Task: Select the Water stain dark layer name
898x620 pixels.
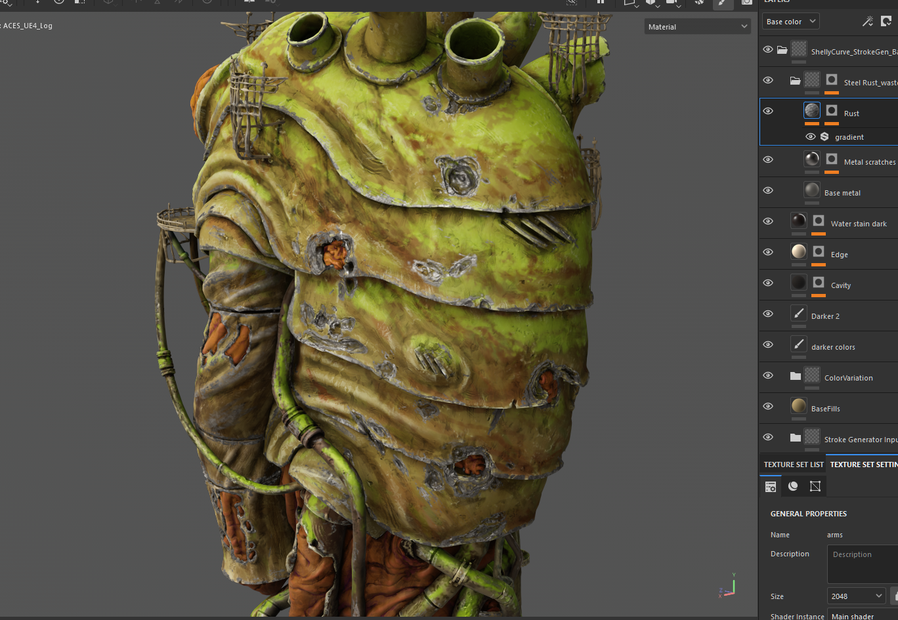Action: [859, 224]
